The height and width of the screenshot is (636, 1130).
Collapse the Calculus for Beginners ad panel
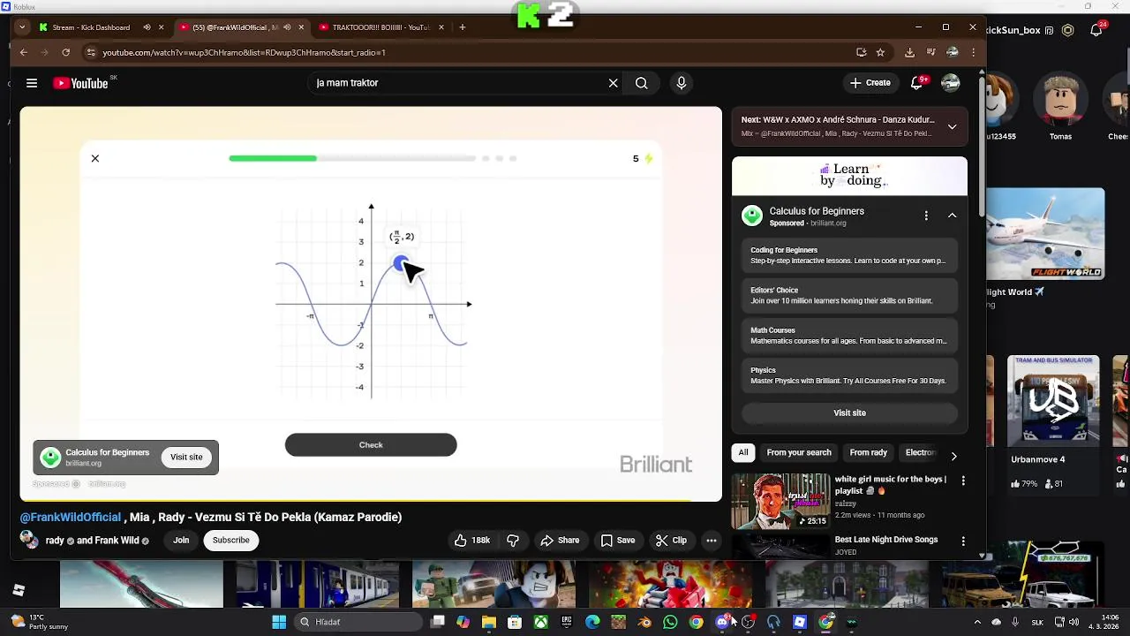pyautogui.click(x=952, y=216)
